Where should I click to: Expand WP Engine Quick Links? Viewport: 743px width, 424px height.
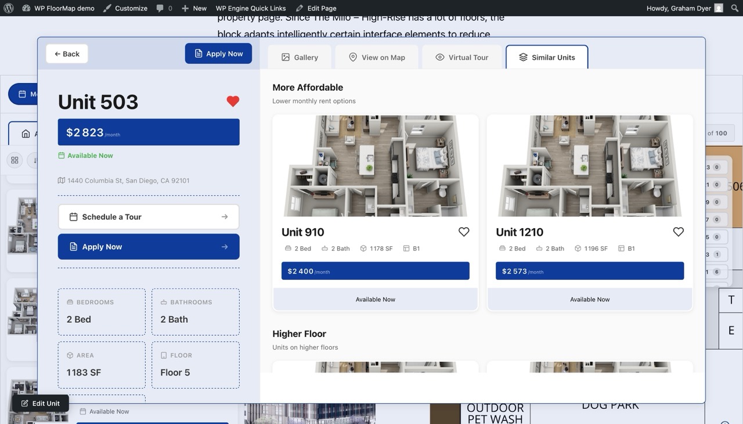[x=251, y=8]
